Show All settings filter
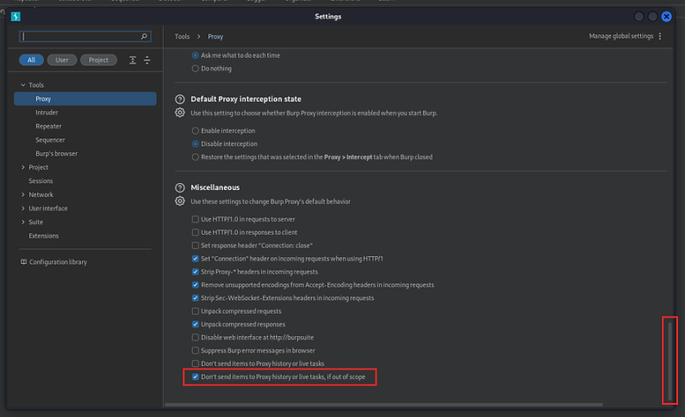 32,60
